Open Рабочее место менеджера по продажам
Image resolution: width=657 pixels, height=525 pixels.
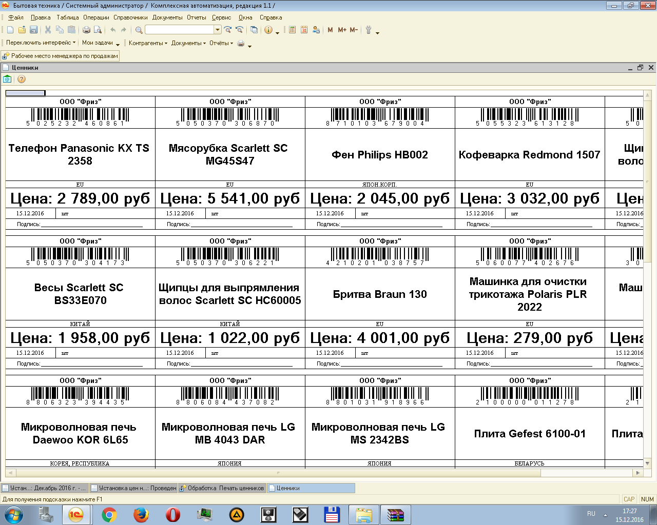click(x=61, y=56)
